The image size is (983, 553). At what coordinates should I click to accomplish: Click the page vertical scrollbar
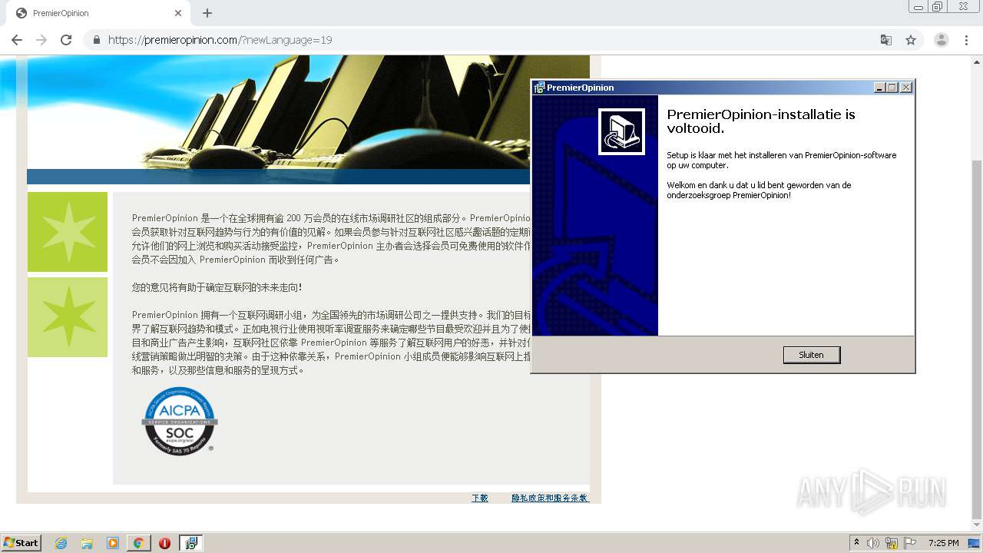coord(976,339)
